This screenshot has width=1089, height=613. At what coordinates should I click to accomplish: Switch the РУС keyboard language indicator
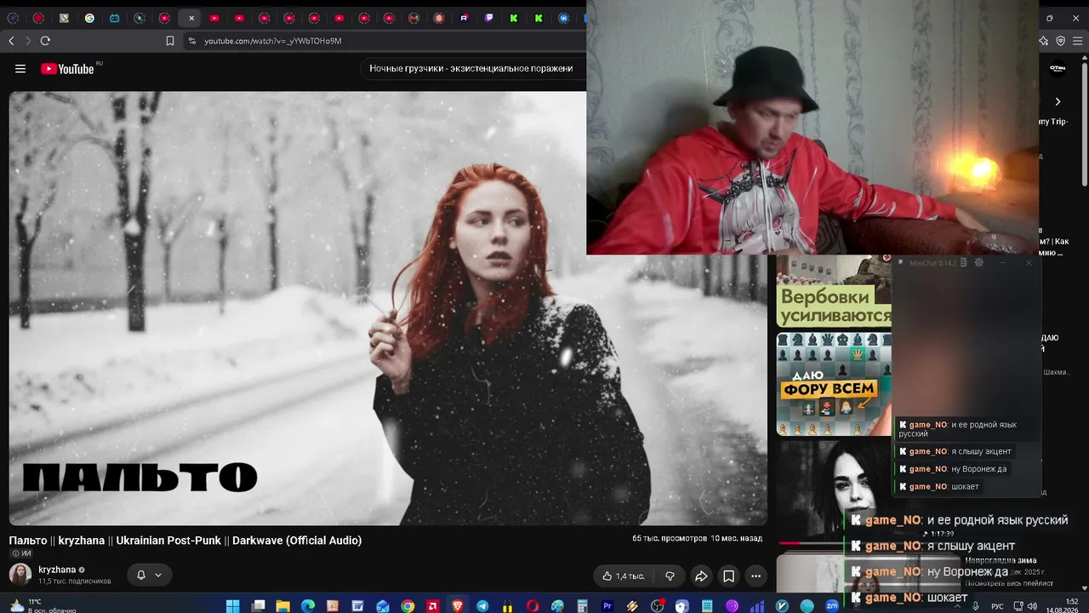[997, 606]
